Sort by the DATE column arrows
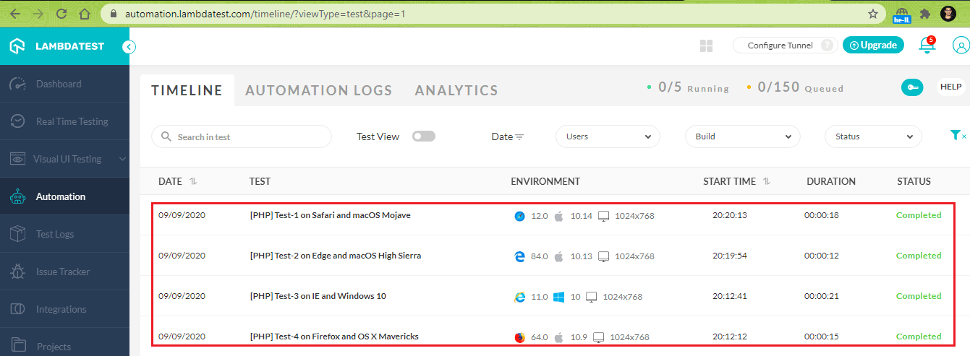 point(192,181)
